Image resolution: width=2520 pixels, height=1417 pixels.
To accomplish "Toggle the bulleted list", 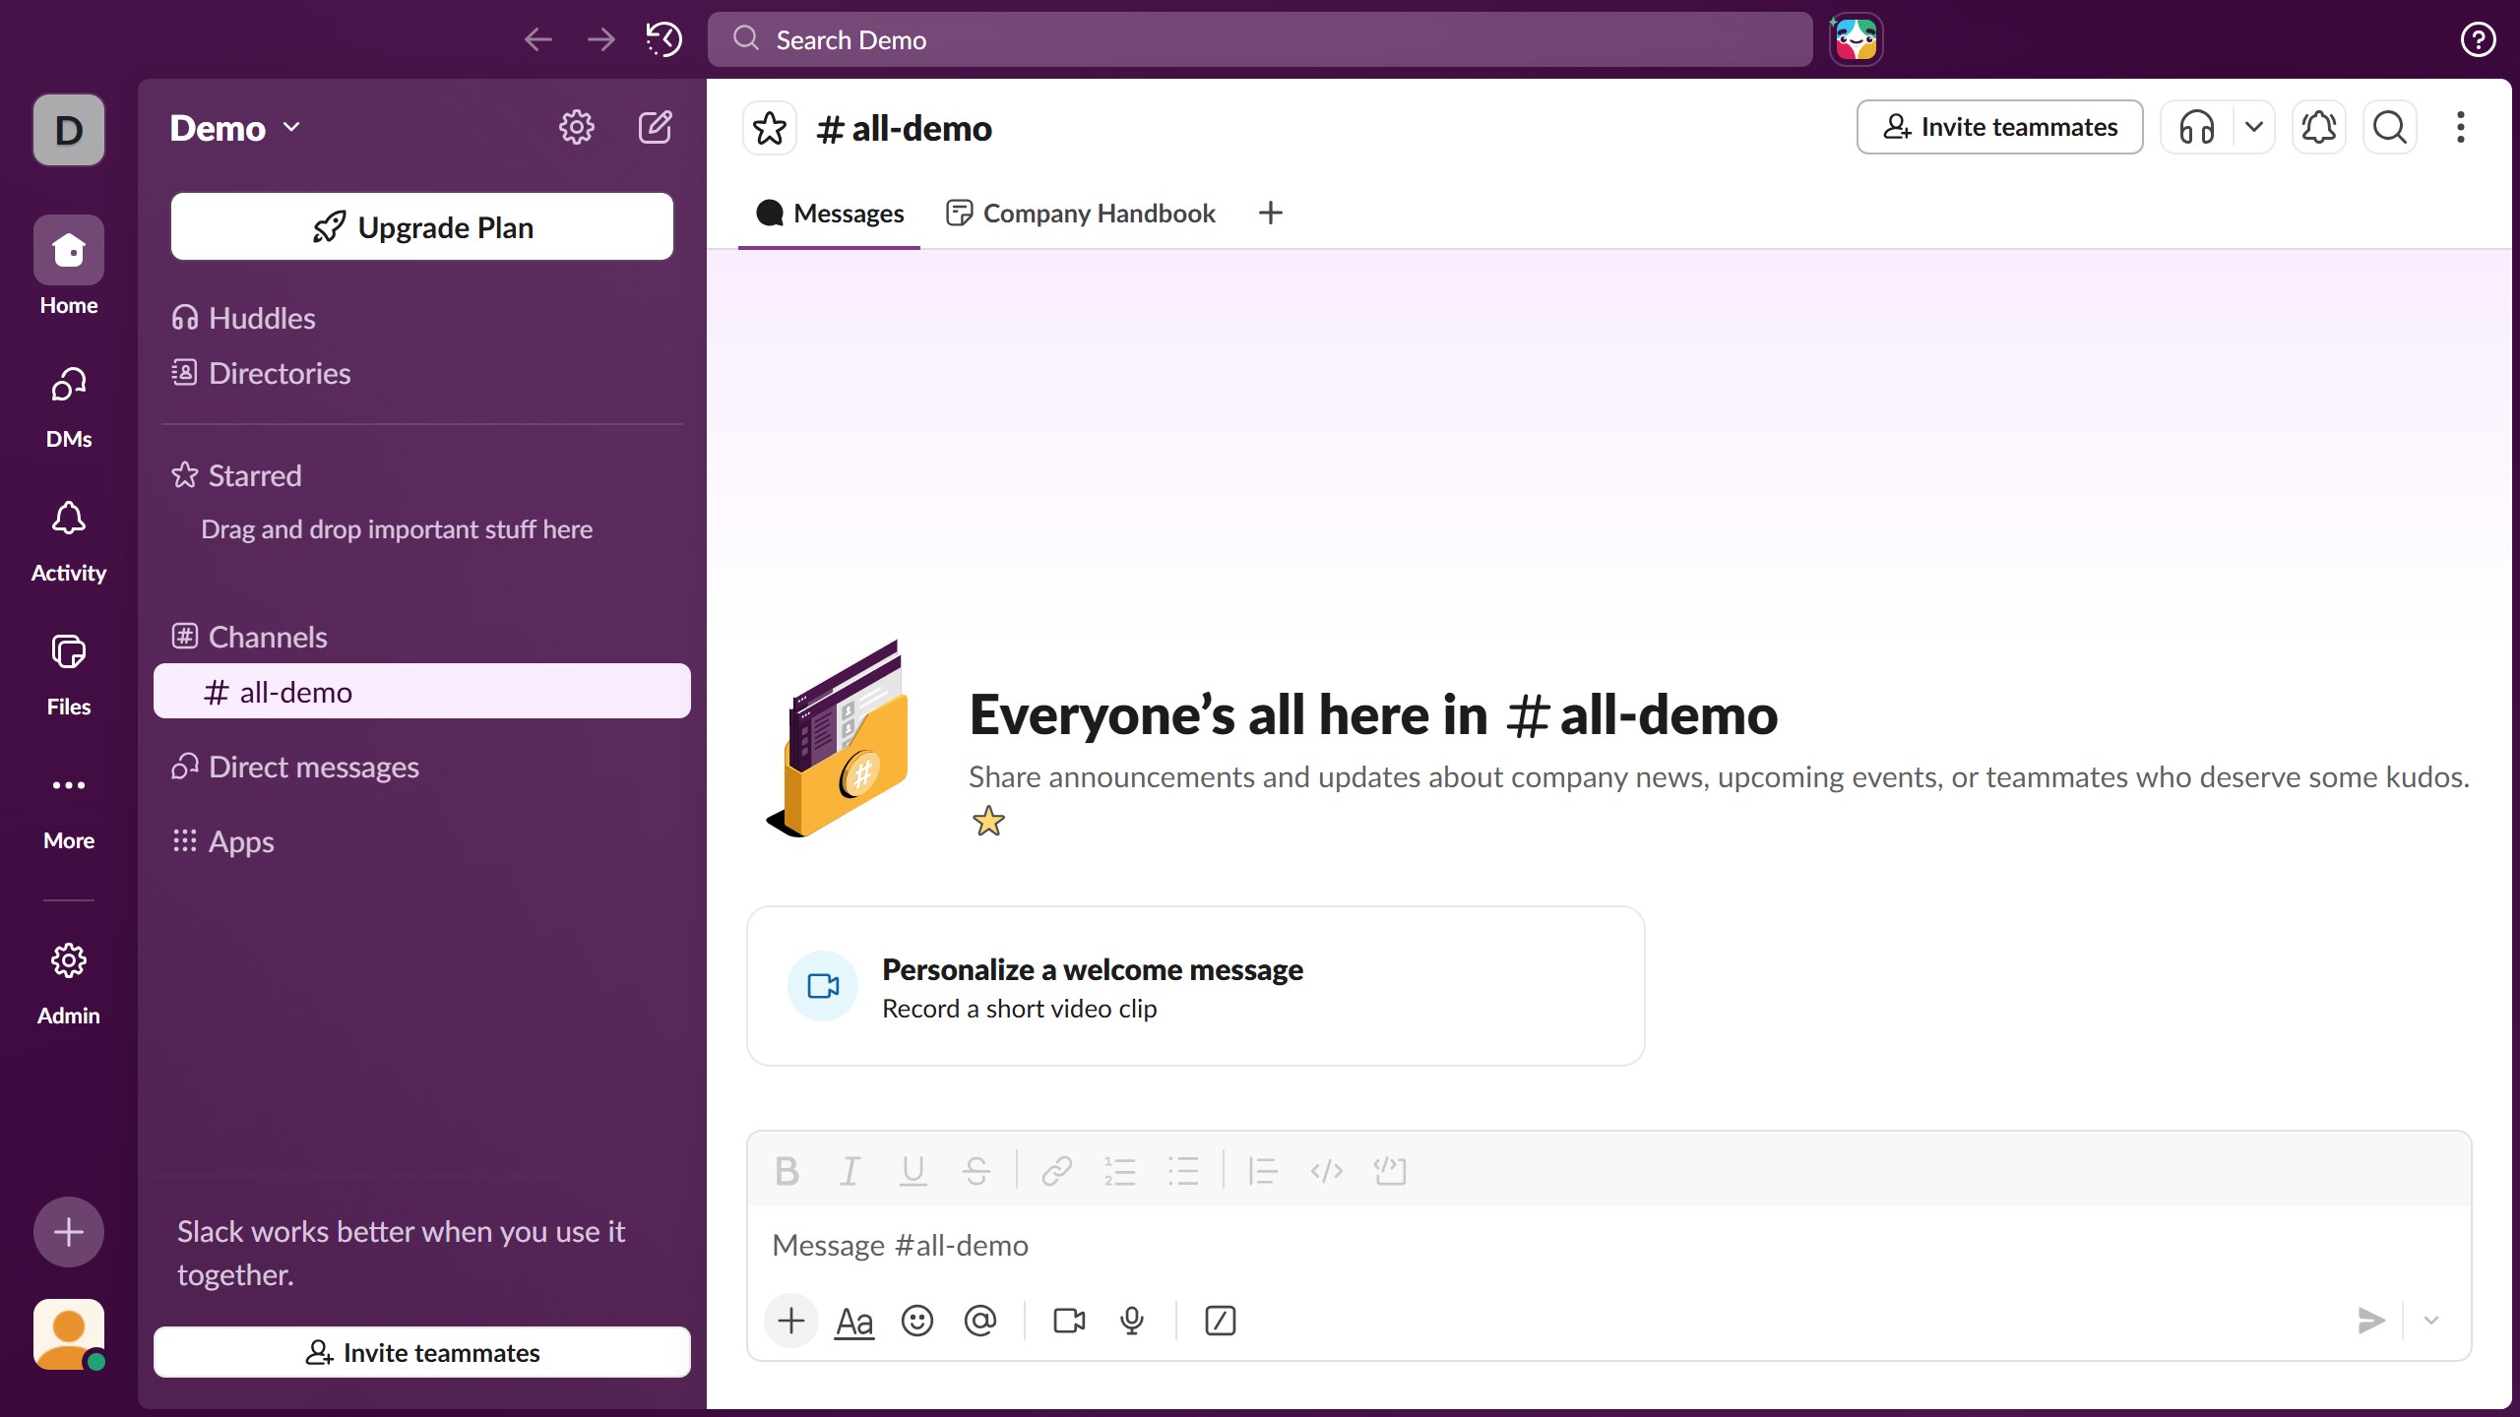I will pyautogui.click(x=1182, y=1171).
